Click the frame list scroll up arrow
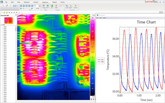165x103 pixels. [x=16, y=27]
